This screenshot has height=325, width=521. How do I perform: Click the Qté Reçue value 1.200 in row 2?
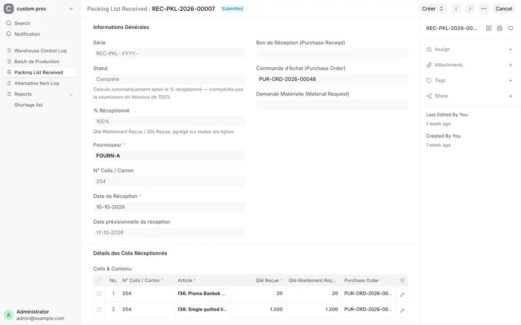pos(276,309)
